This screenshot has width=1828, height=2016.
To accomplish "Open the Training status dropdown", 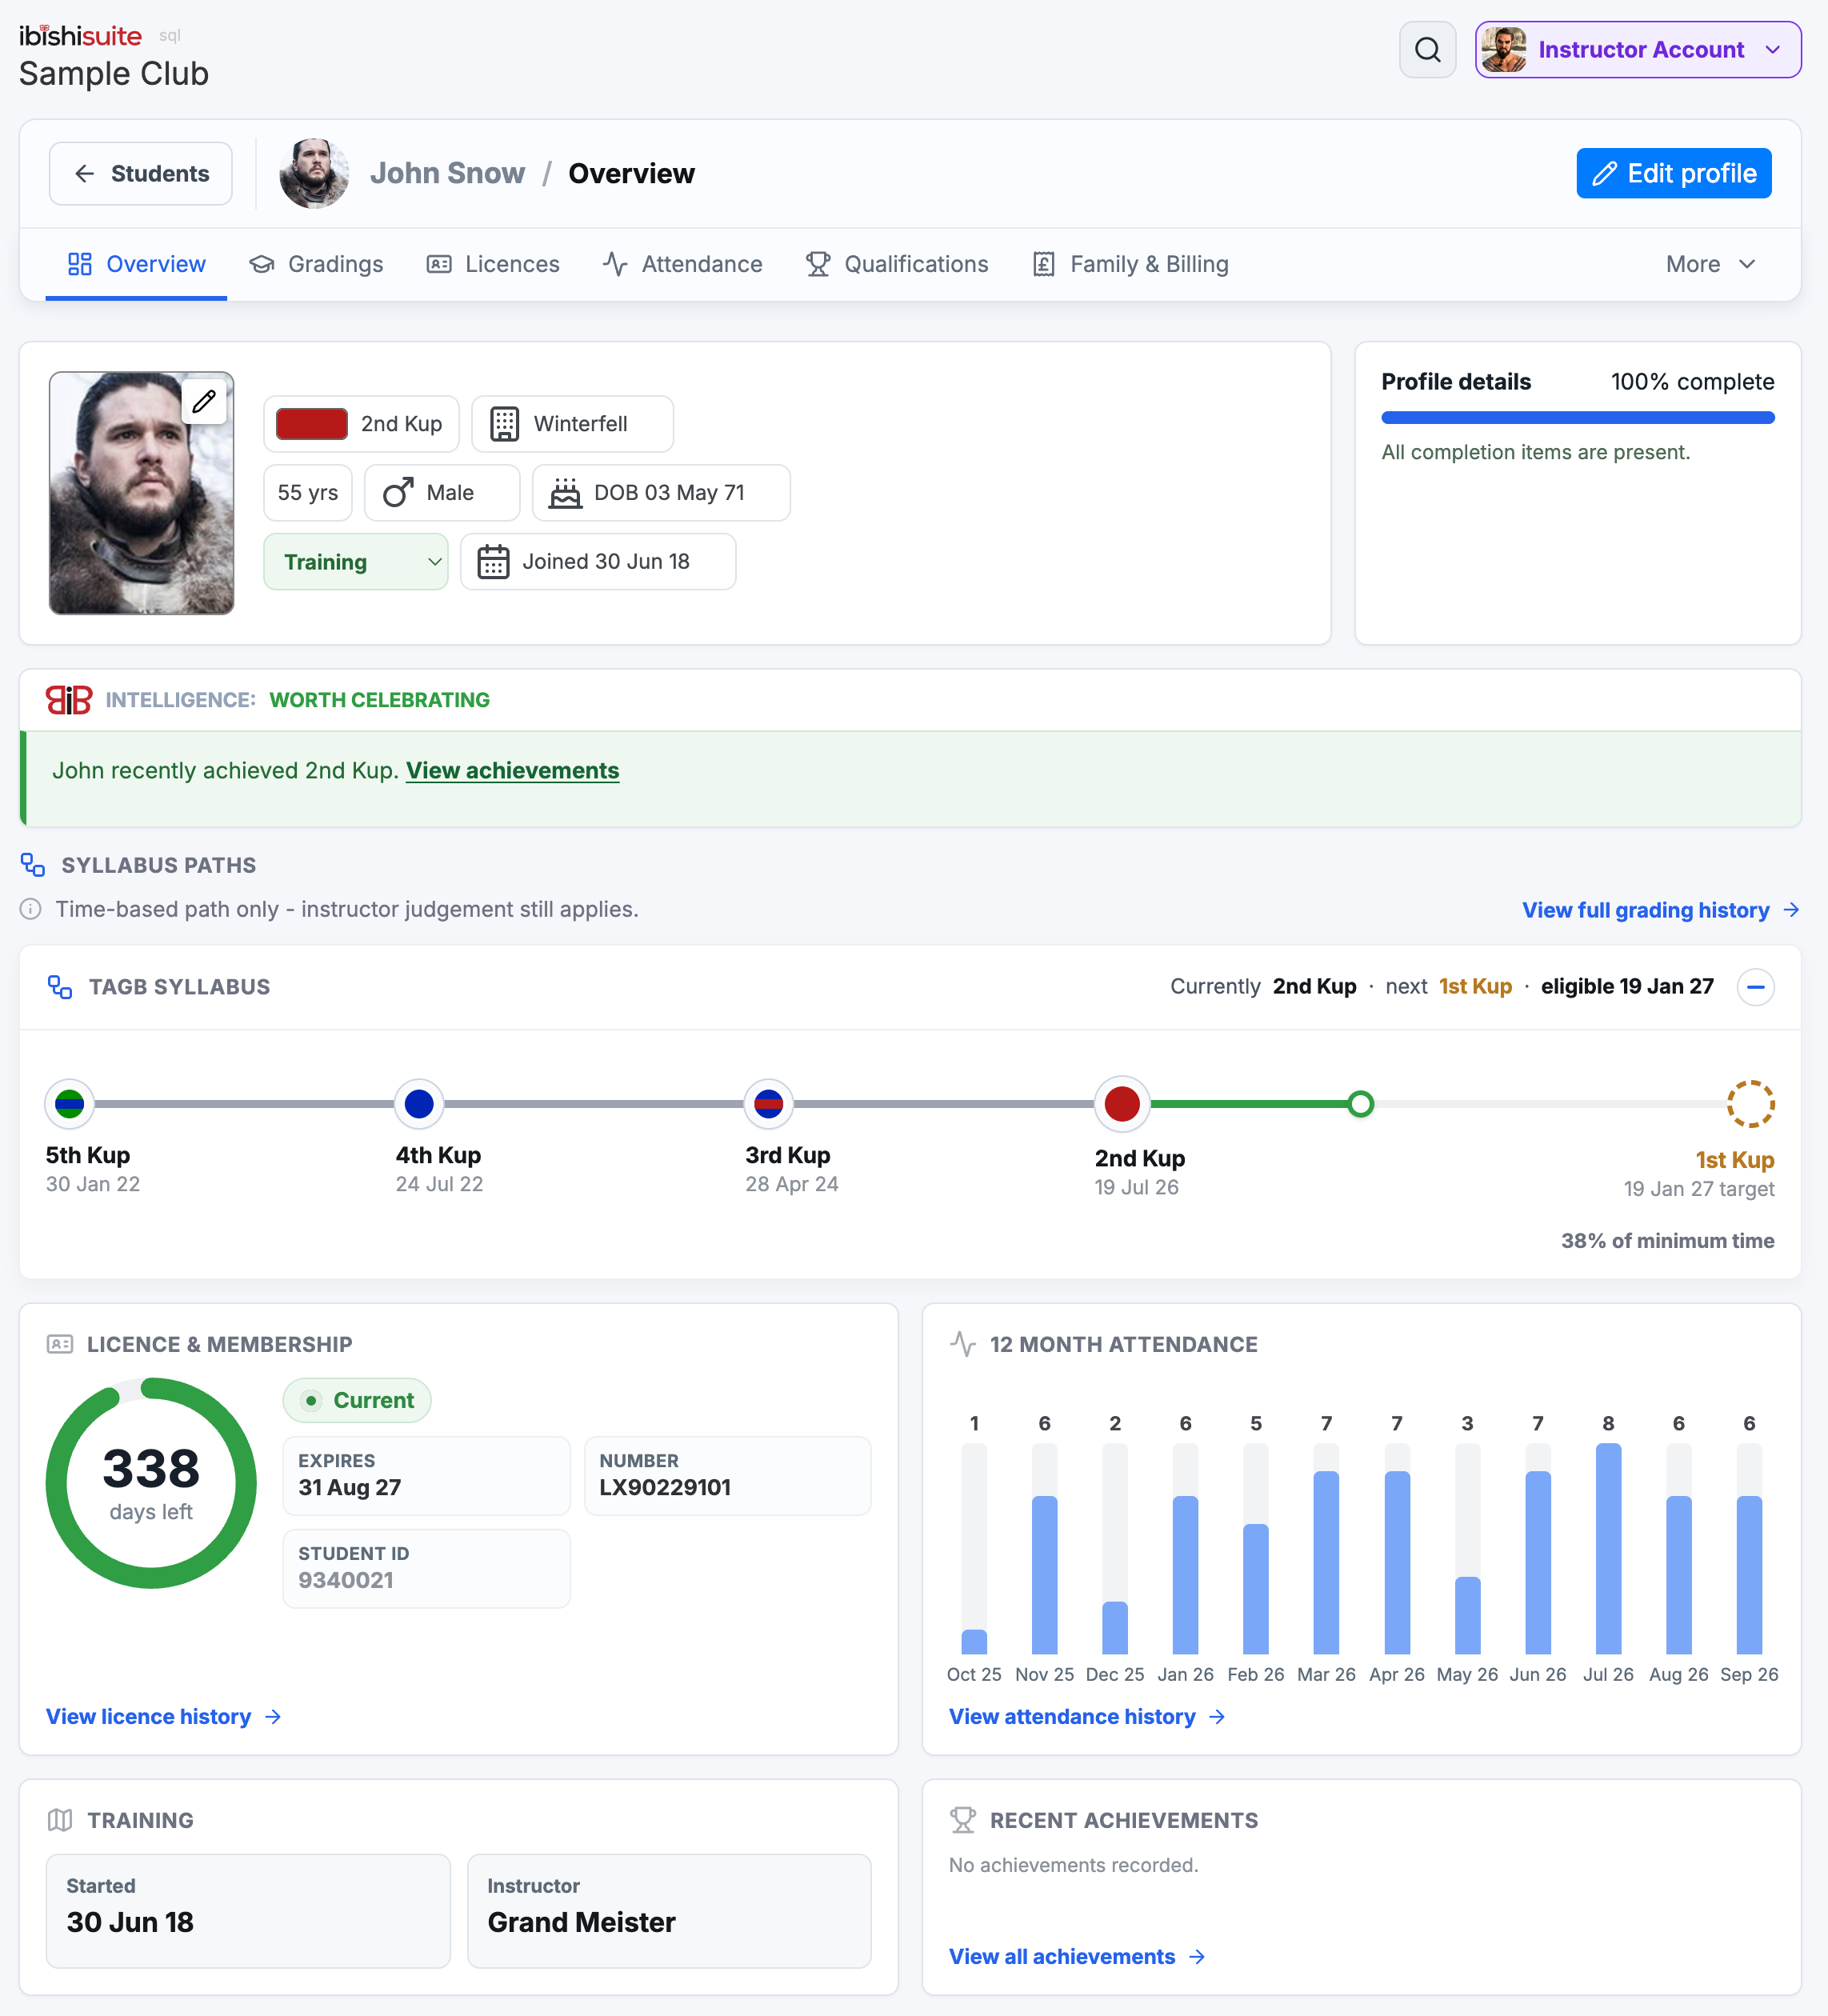I will point(356,561).
